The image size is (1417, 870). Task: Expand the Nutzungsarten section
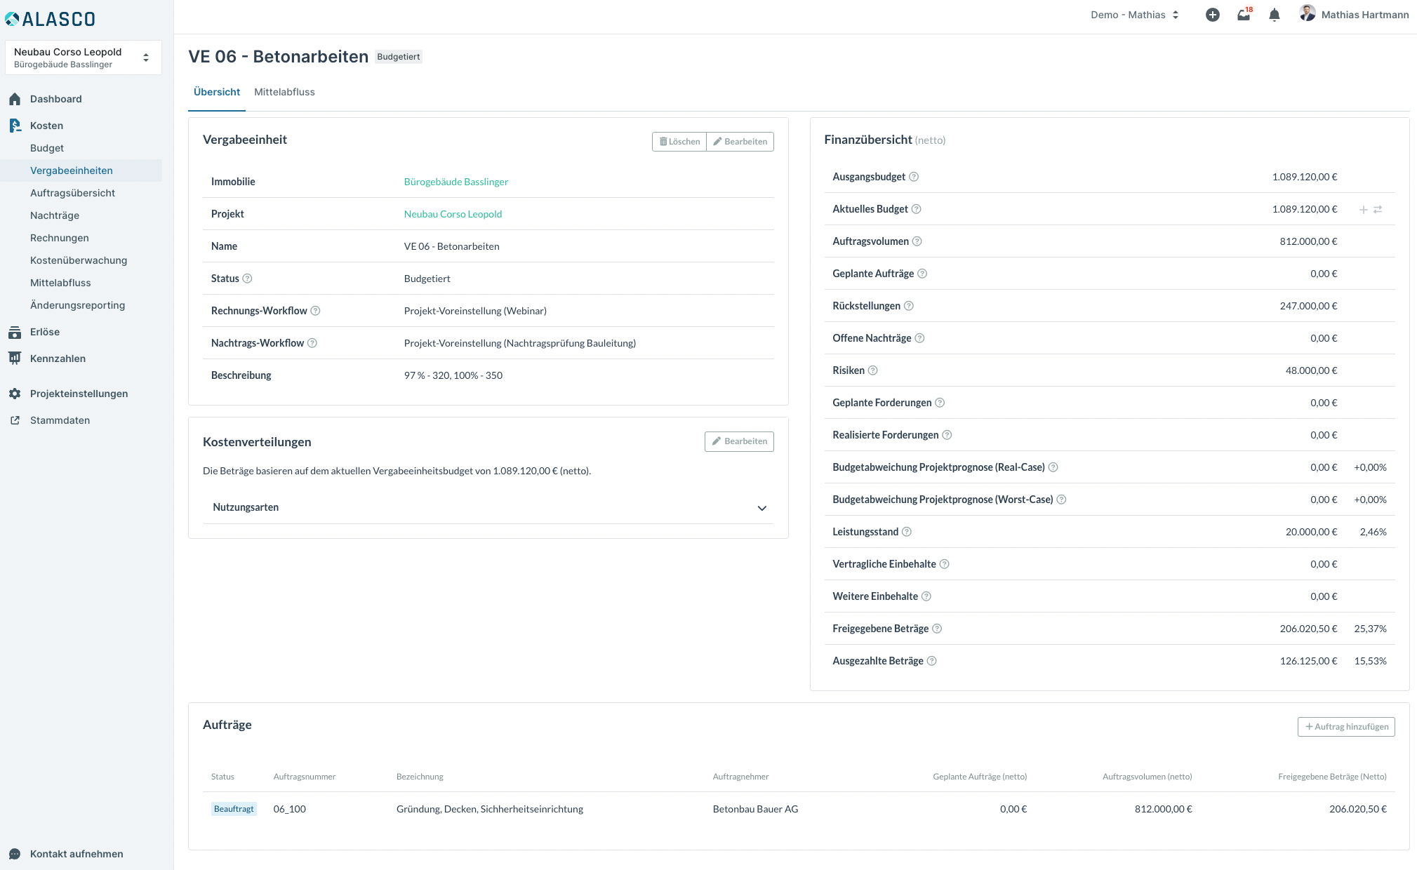pos(761,508)
